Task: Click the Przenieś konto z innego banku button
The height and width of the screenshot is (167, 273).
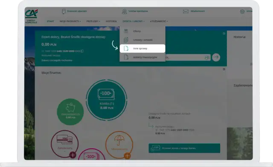Action: click(x=184, y=148)
